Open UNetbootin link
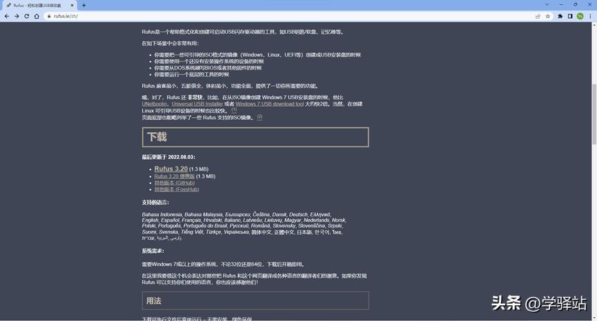 (155, 104)
